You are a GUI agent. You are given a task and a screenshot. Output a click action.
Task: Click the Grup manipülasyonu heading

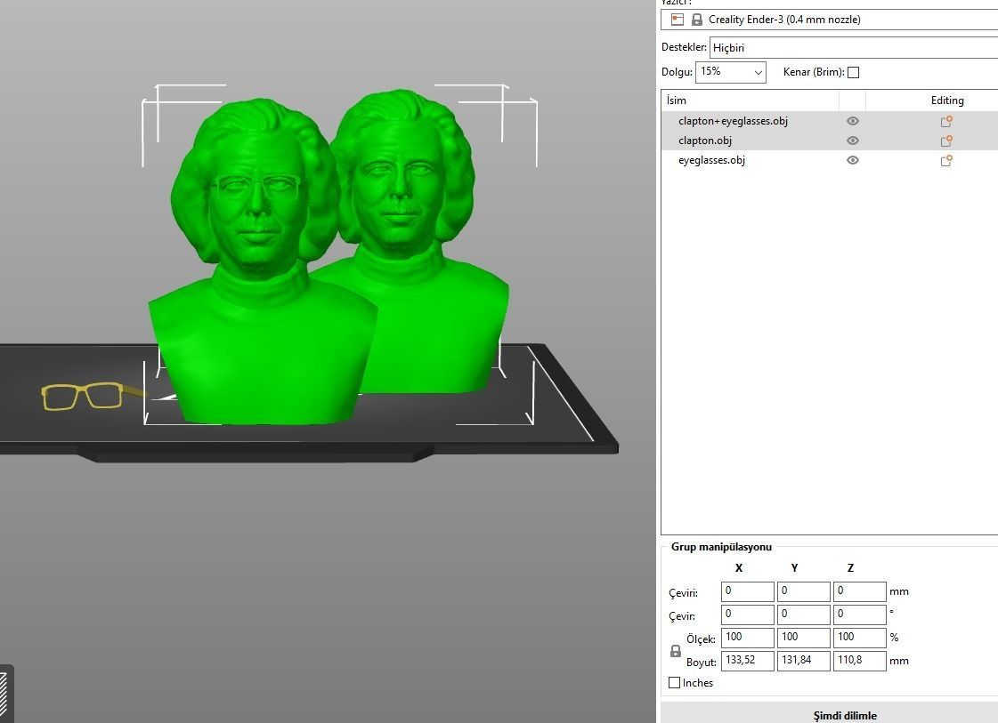[x=721, y=547]
